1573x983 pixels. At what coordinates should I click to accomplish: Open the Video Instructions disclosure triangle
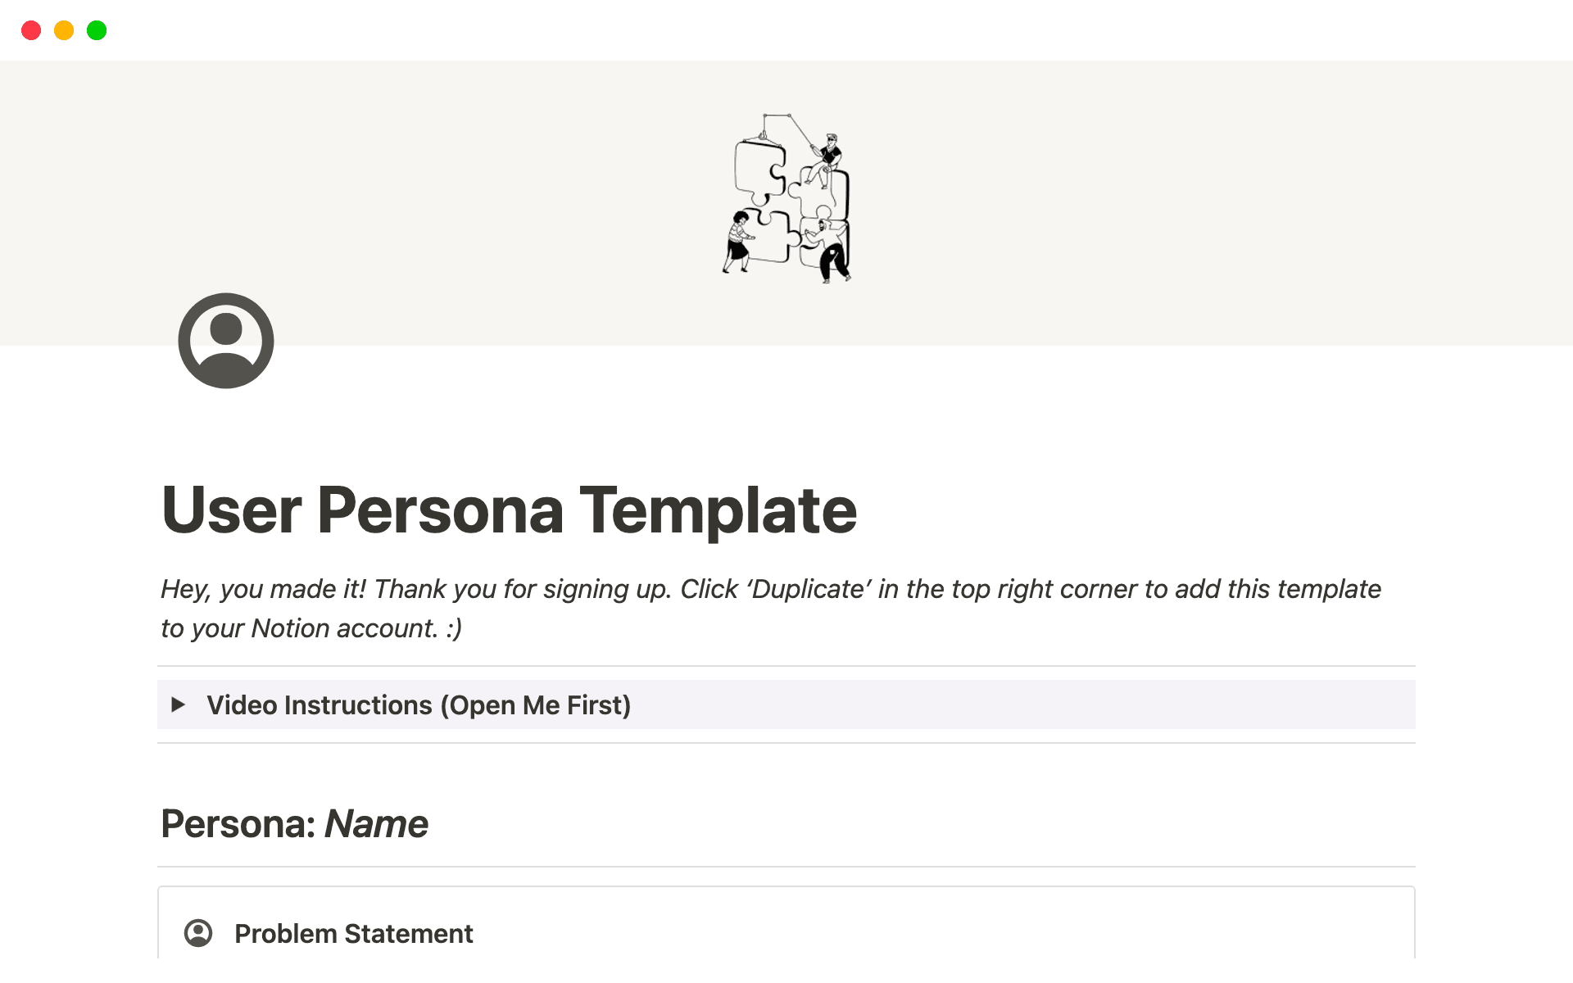[179, 704]
